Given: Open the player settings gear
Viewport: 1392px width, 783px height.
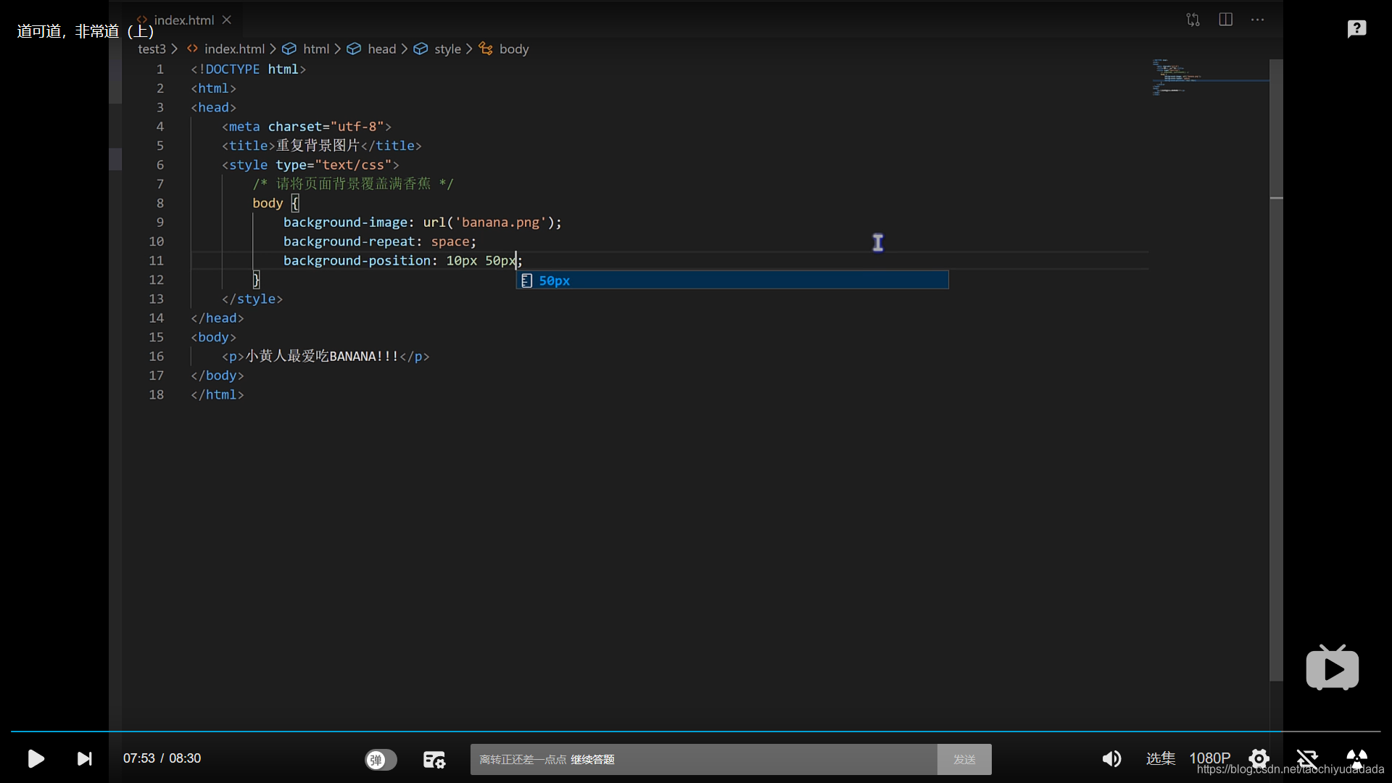Looking at the screenshot, I should click(x=1259, y=758).
